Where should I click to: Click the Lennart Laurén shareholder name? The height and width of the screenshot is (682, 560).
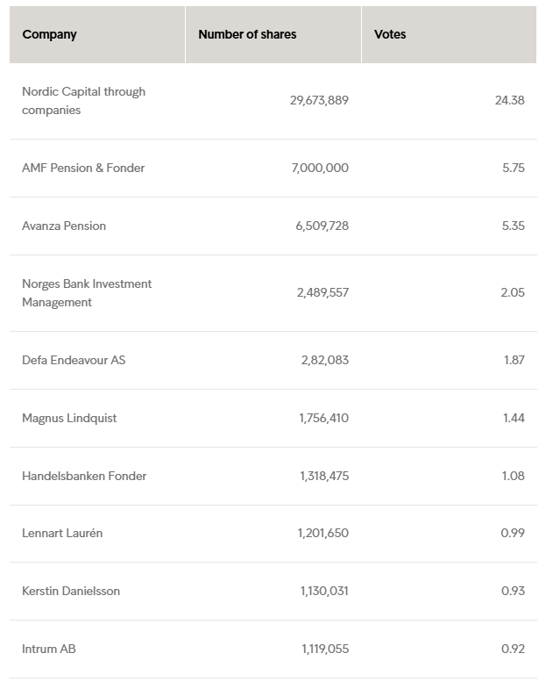point(62,533)
